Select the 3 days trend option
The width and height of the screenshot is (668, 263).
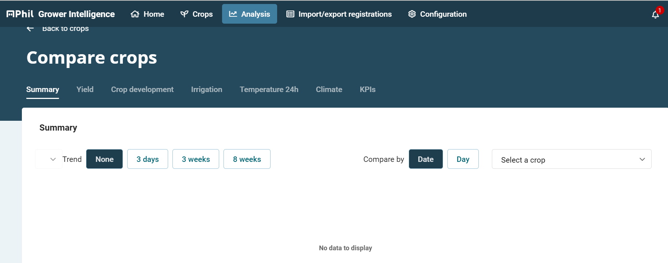point(148,159)
